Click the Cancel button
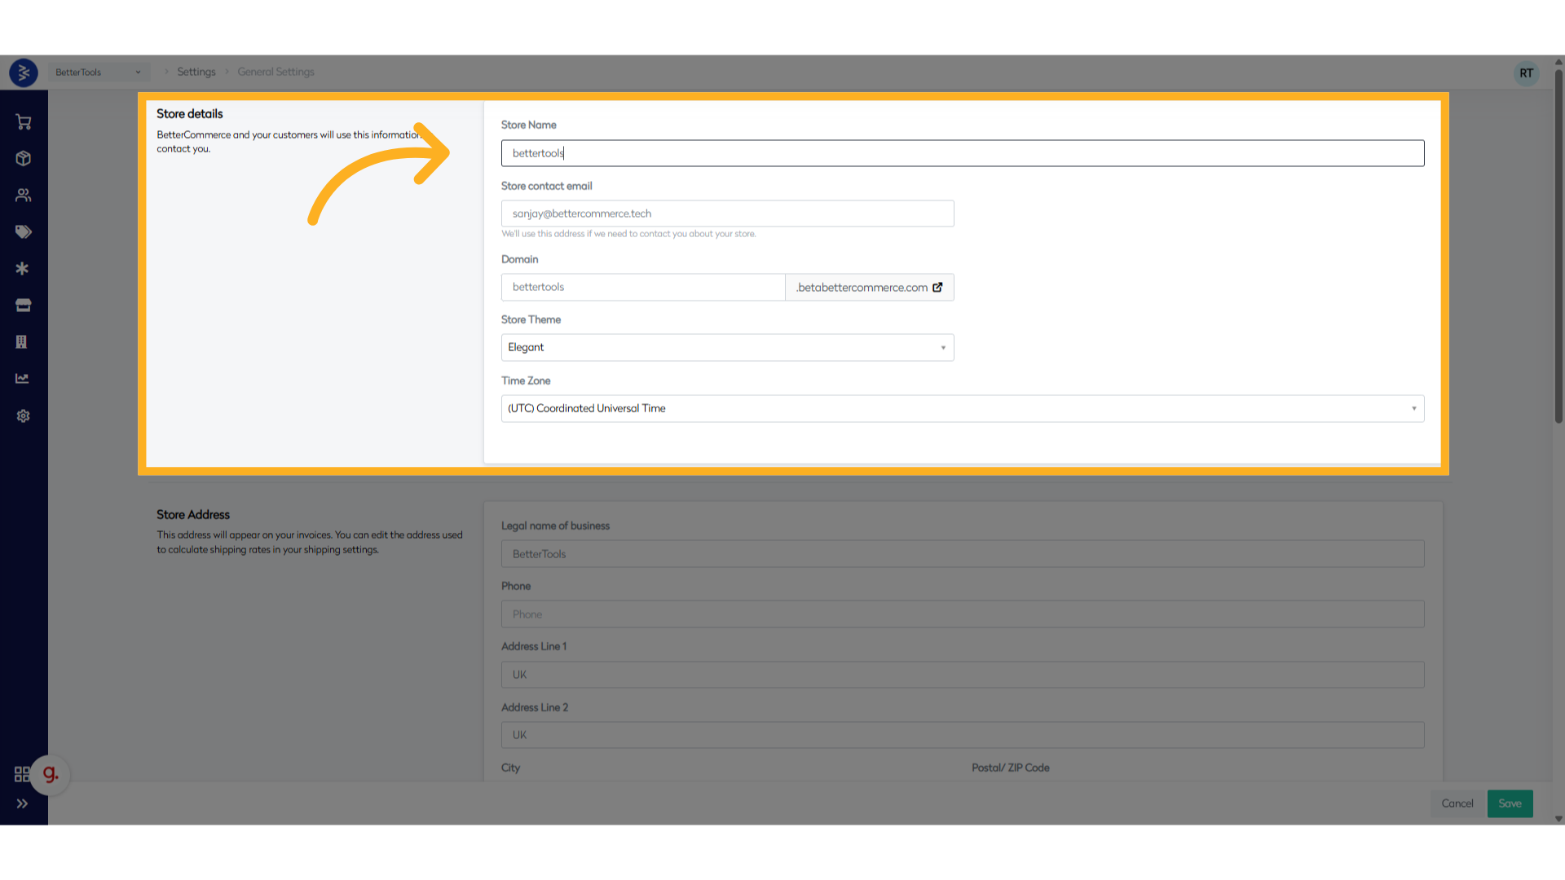Screen dimensions: 1565x880 1457,803
